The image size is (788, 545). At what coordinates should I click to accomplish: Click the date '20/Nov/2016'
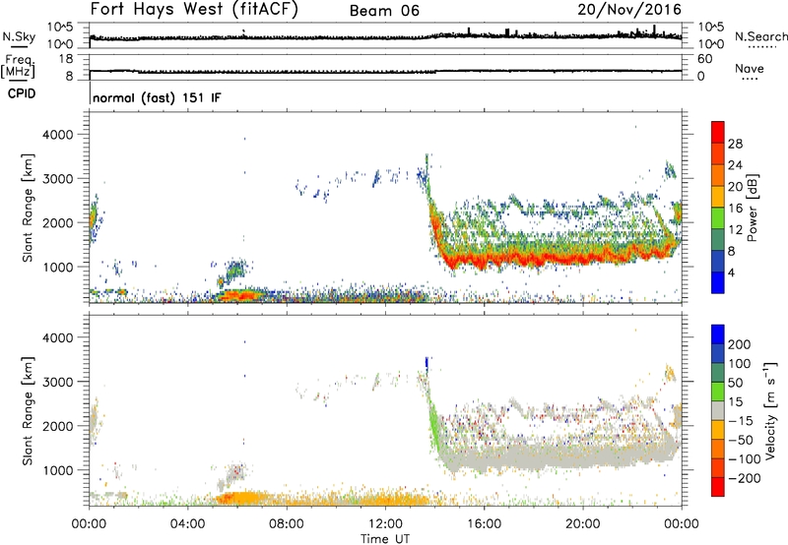coord(629,10)
